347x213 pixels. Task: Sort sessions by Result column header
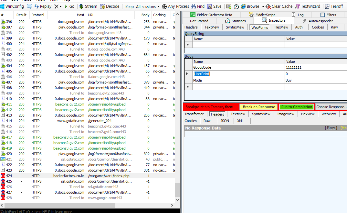pyautogui.click(x=21, y=15)
